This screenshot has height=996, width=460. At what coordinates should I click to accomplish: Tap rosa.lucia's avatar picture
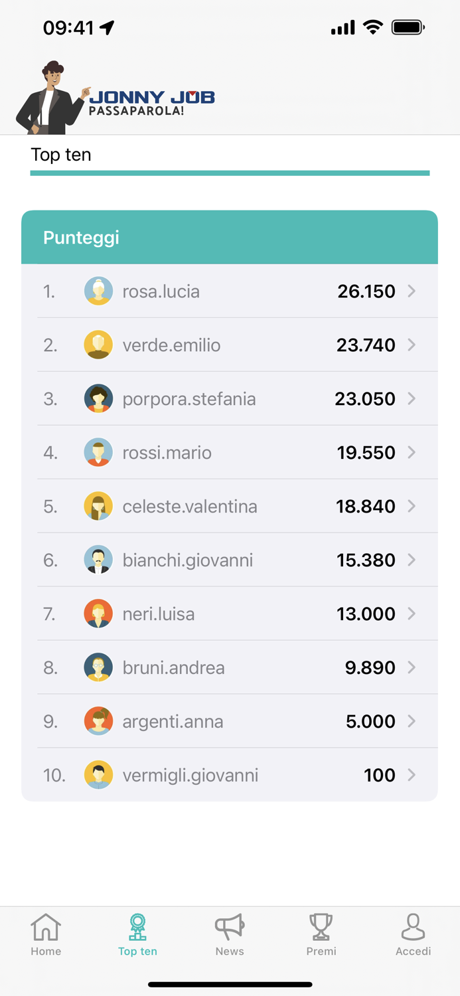point(98,291)
